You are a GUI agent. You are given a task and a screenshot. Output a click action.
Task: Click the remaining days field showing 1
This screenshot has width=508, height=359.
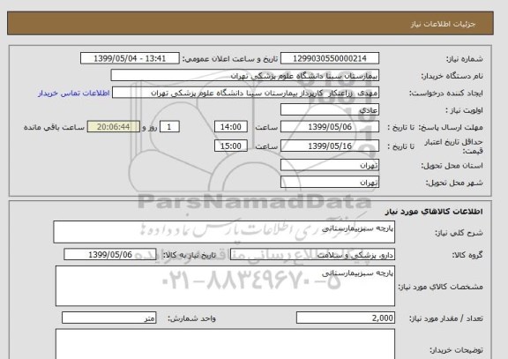coord(169,127)
